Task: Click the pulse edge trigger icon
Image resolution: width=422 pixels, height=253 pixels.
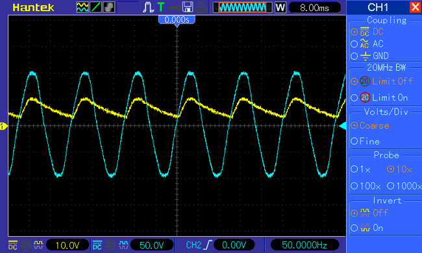Action: pyautogui.click(x=148, y=7)
